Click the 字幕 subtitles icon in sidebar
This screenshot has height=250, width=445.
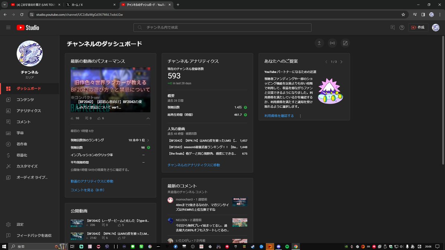8,133
